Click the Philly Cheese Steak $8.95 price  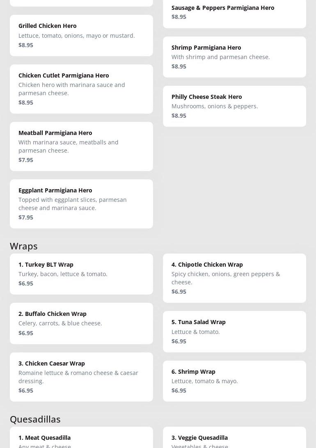point(179,116)
